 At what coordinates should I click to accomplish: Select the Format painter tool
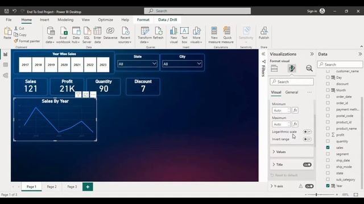pyautogui.click(x=27, y=41)
